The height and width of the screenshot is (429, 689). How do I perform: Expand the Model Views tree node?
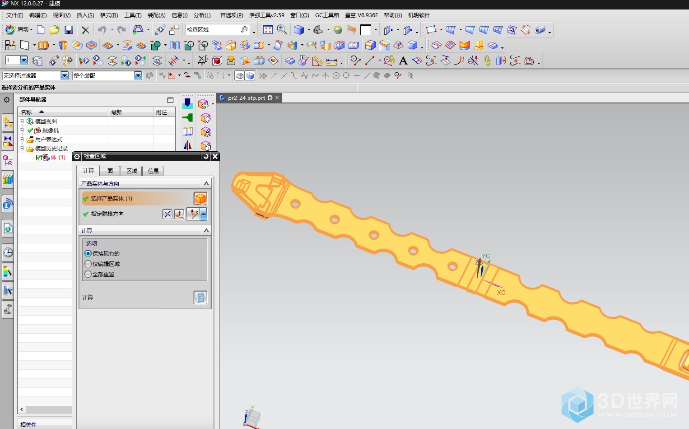coord(22,121)
